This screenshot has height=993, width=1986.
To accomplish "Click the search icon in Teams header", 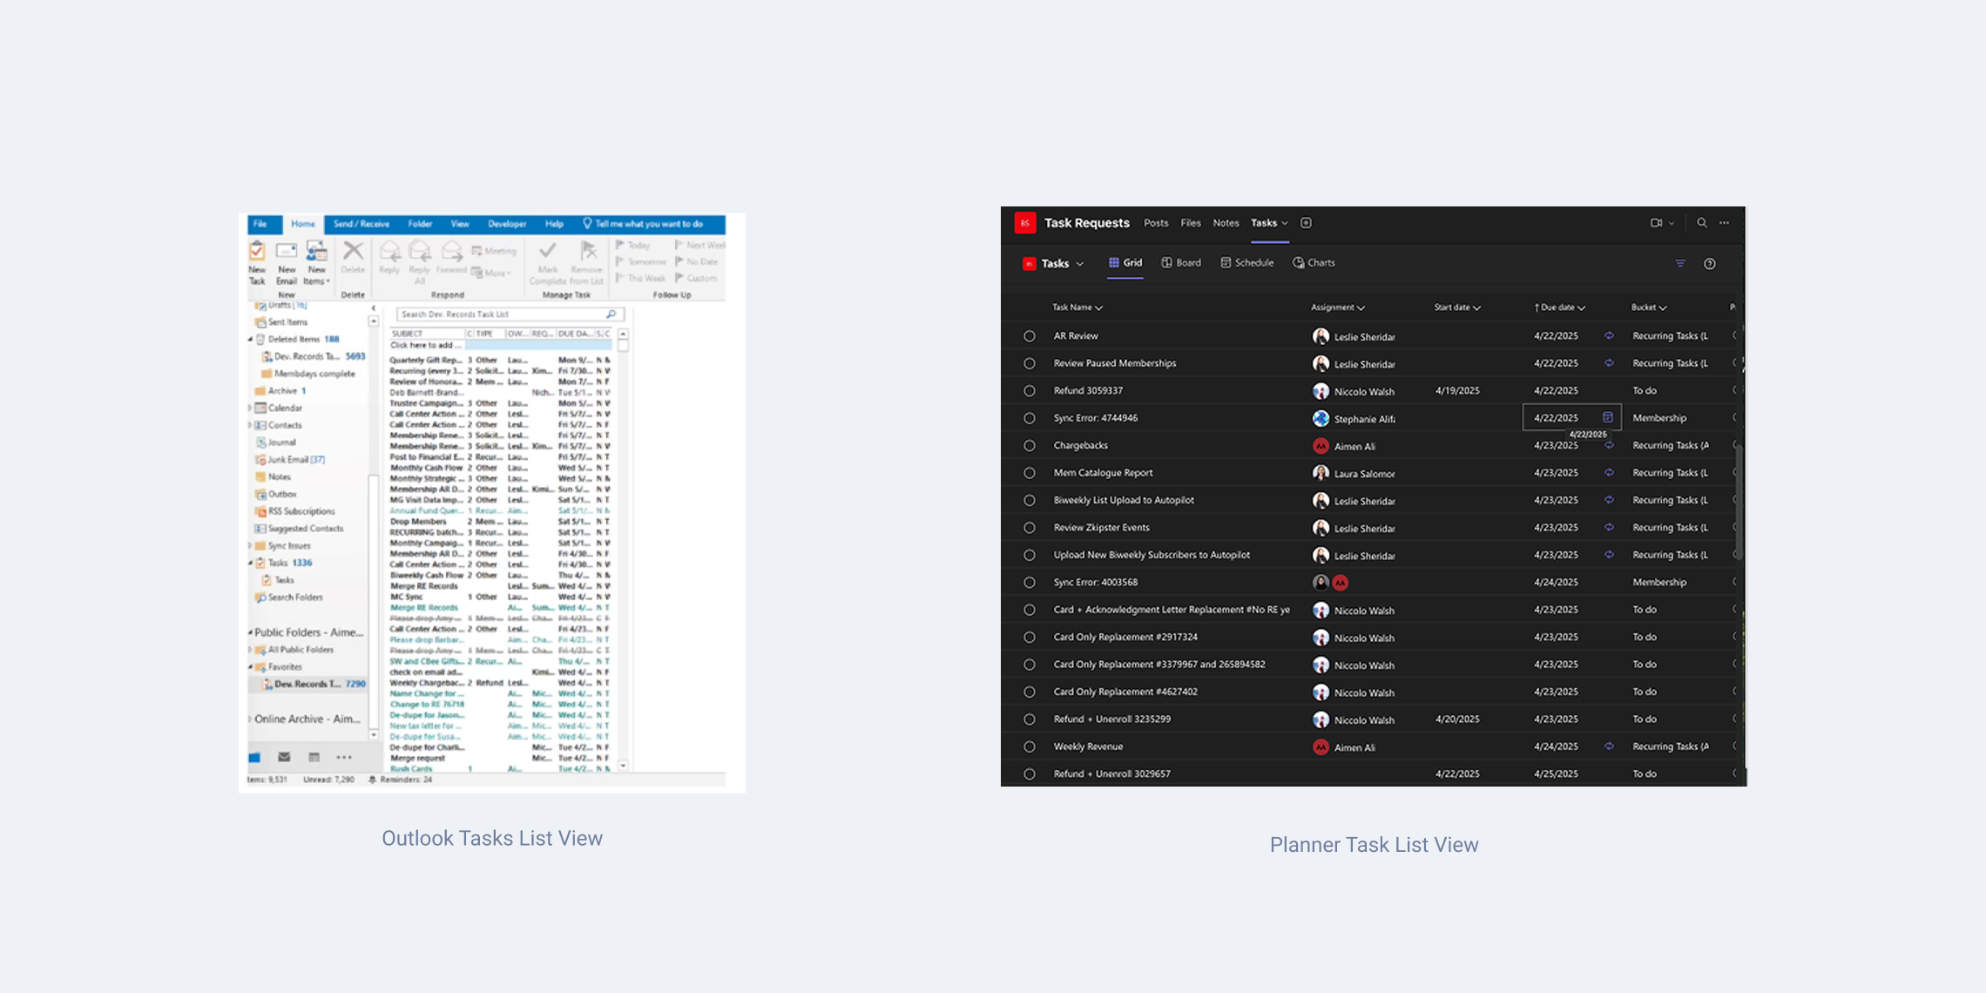I will (x=1701, y=223).
